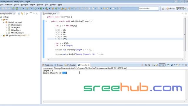Click the Last Edit Location arrow icon
188x106 pixels.
(x=104, y=9)
